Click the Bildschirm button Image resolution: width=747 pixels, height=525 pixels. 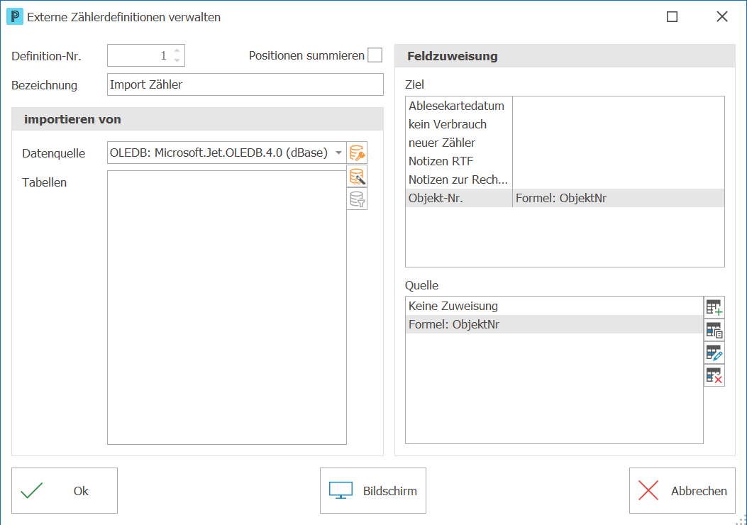point(373,491)
